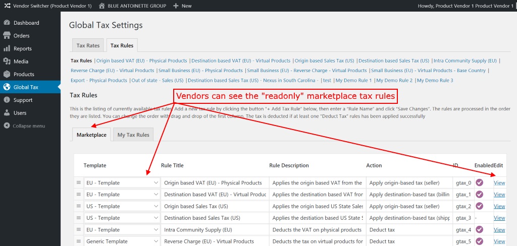Click Rule Description field for Intra Community Supply
517x246 pixels.
[x=318, y=229]
